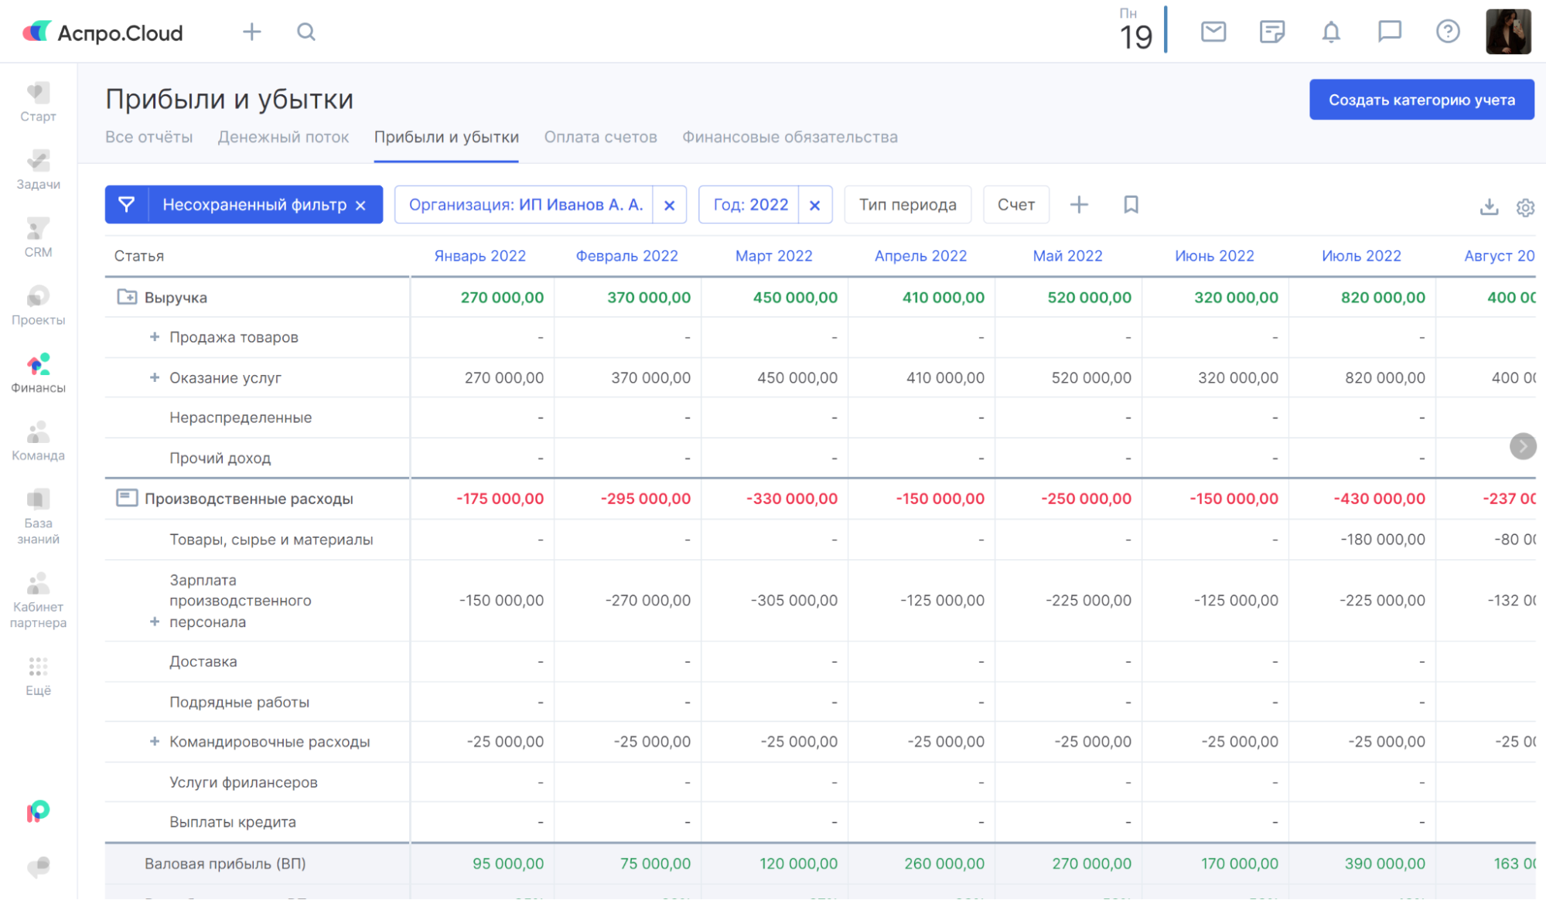This screenshot has height=900, width=1546.
Task: Expand Оказание услуг row
Action: click(155, 377)
